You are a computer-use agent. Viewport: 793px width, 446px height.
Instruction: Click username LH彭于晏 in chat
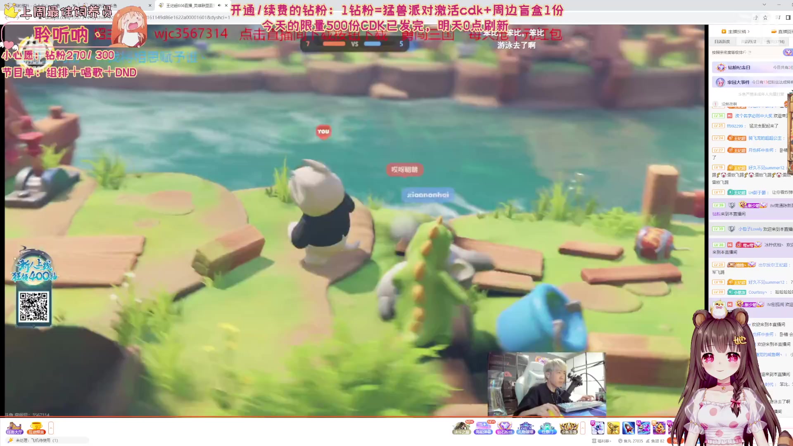757,192
